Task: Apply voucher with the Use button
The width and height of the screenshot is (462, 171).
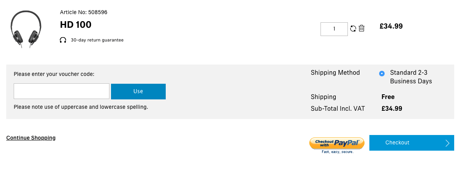Action: click(138, 92)
